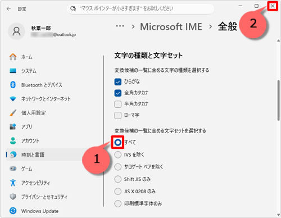
Task: Maximize the Settings window
Action: (256, 6)
